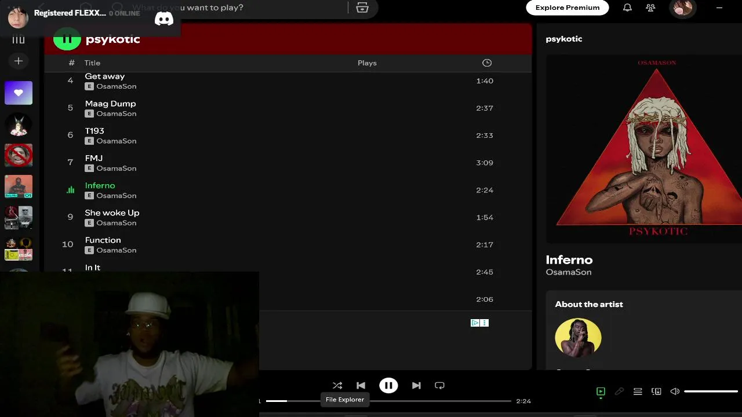This screenshot has height=417, width=742.
Task: Open the Friend Activity icon
Action: (650, 8)
